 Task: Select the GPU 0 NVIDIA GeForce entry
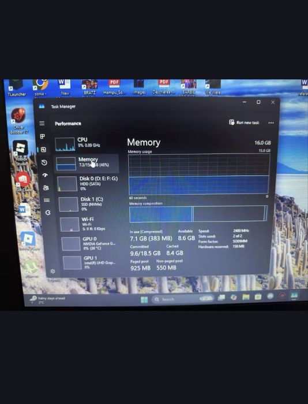point(90,243)
